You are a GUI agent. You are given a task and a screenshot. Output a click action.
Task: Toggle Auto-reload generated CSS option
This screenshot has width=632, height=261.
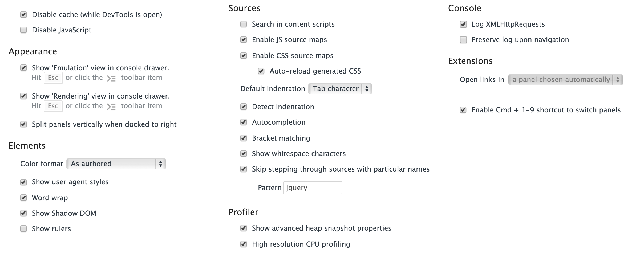point(261,71)
